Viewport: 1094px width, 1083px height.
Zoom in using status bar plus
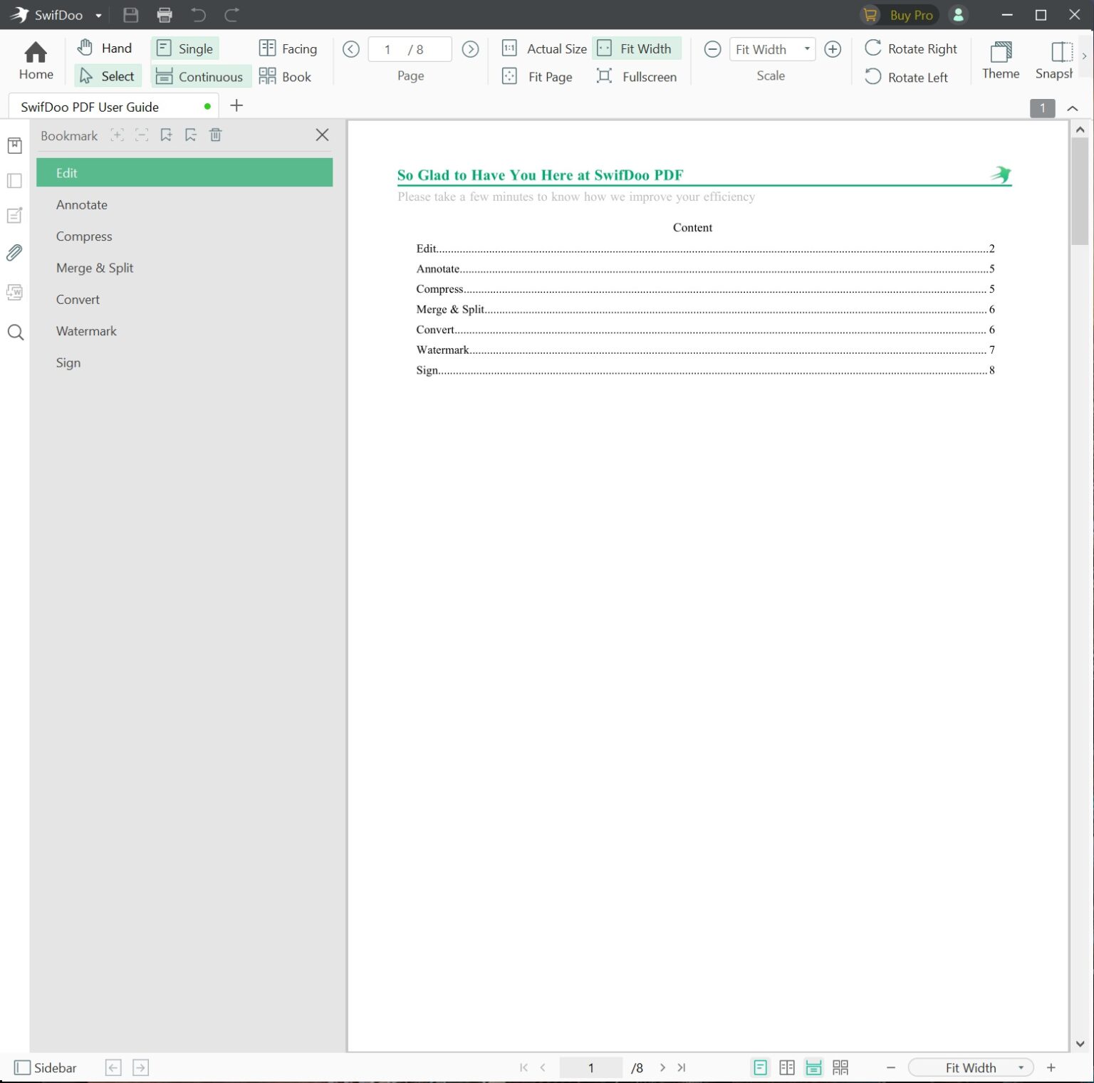pyautogui.click(x=1051, y=1067)
